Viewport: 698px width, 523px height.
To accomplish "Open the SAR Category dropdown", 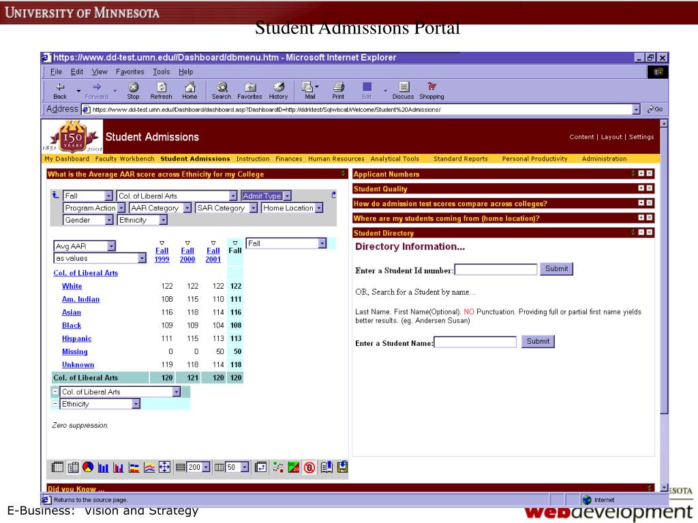I will (x=226, y=208).
